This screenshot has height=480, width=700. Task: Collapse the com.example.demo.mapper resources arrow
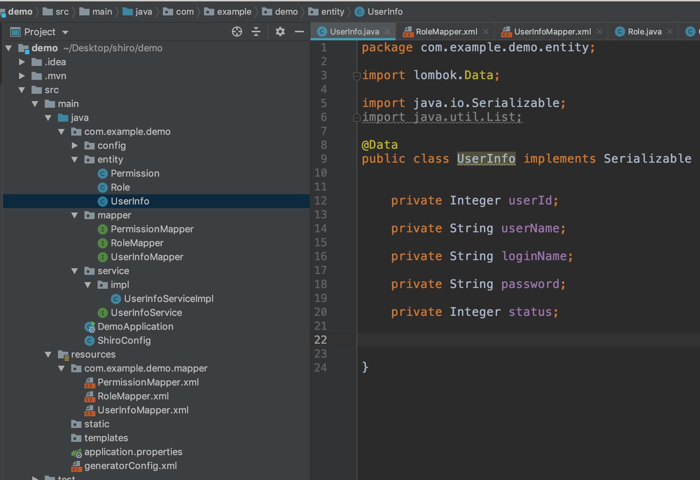click(62, 368)
